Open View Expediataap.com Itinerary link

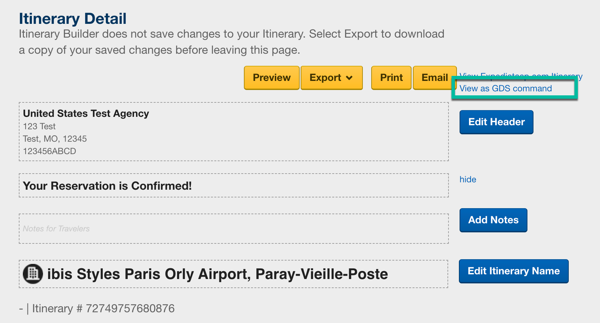(x=521, y=76)
